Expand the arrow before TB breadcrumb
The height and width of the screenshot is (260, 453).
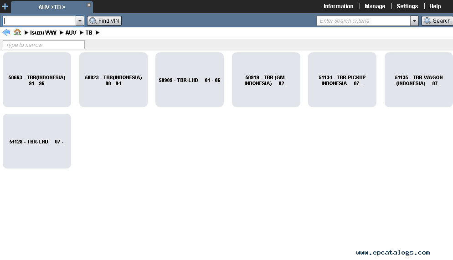[82, 33]
